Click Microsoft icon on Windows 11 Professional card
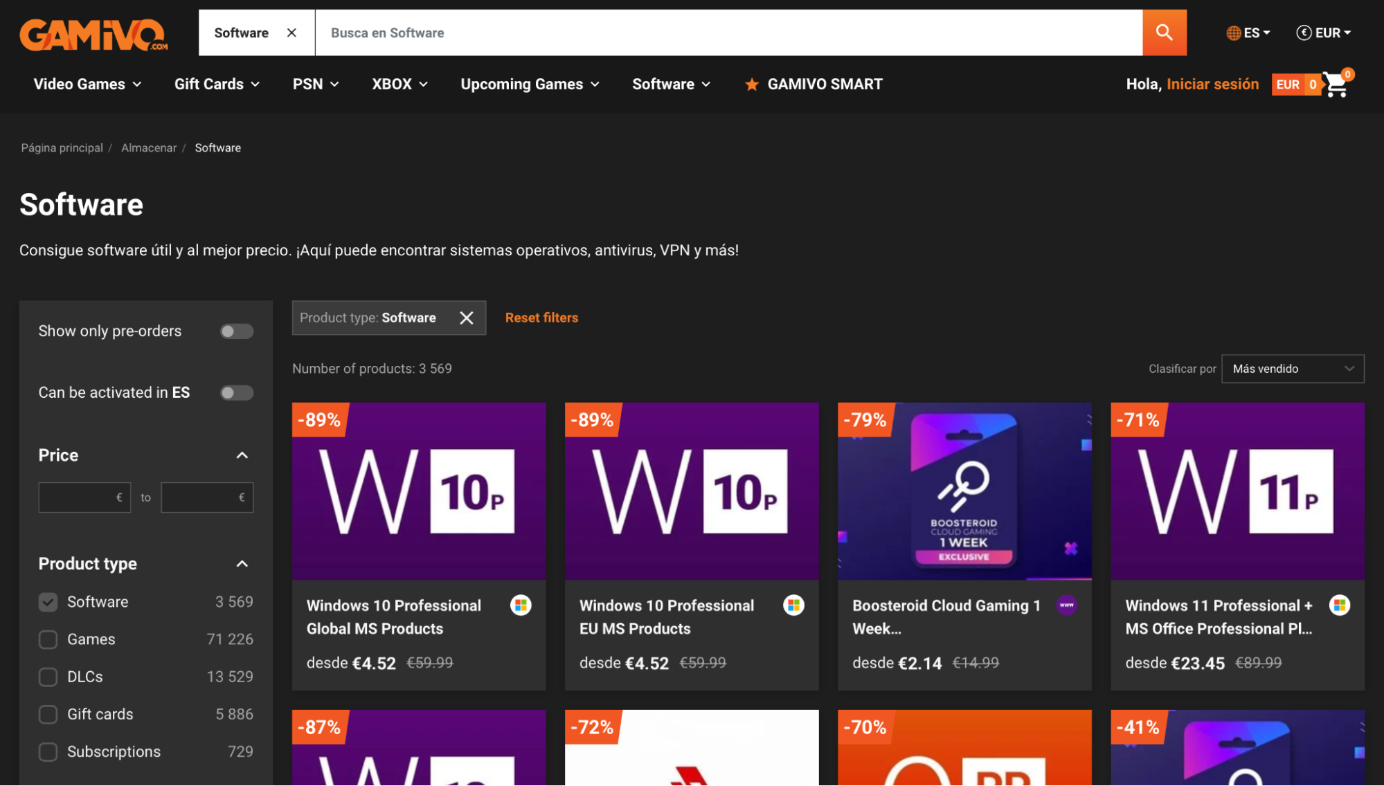1384x786 pixels. click(1339, 605)
